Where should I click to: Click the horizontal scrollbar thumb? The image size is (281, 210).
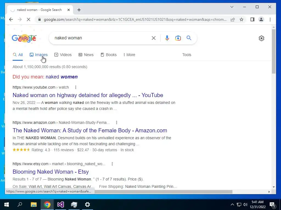pos(164,192)
